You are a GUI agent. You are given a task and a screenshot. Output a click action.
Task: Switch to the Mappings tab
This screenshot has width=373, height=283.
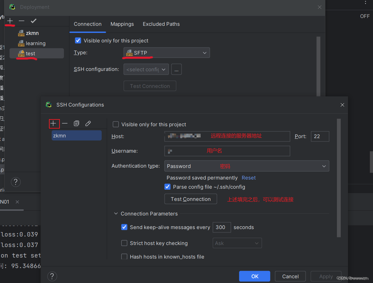pyautogui.click(x=122, y=24)
